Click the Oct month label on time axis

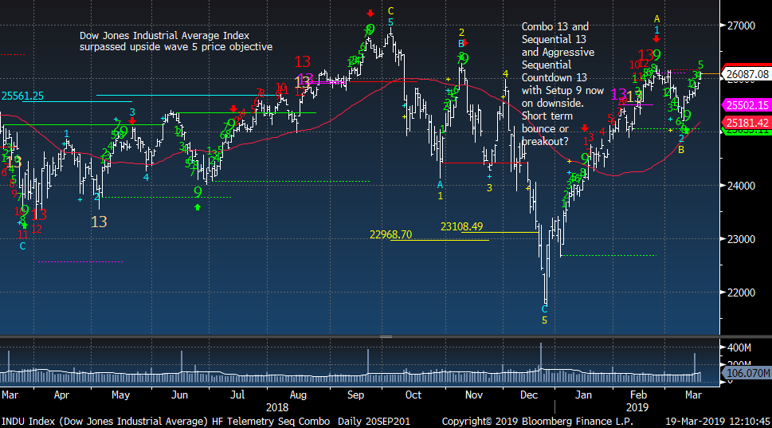[x=413, y=395]
